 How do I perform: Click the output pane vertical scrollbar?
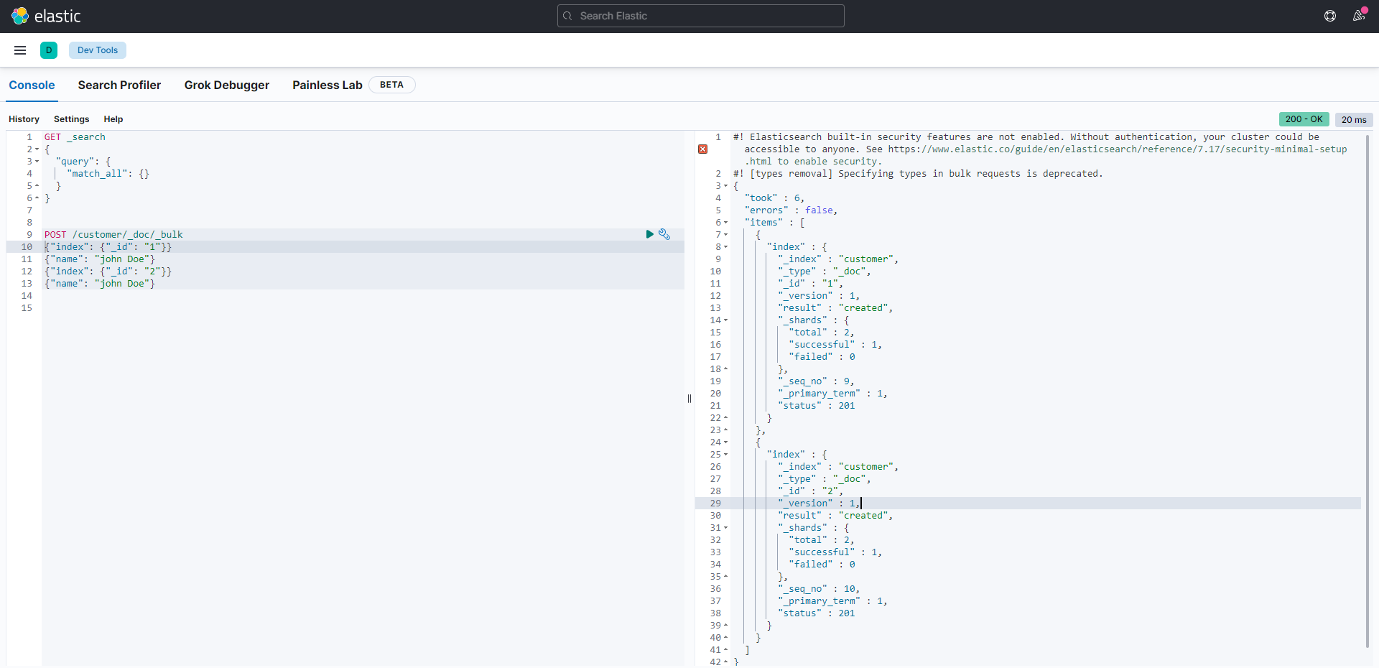tap(1368, 391)
